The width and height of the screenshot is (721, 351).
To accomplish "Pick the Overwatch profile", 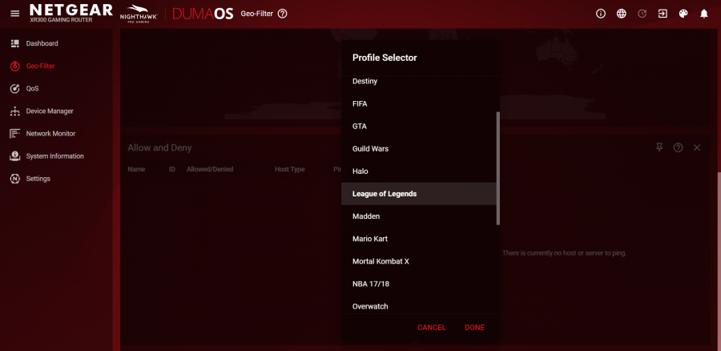I will pyautogui.click(x=419, y=305).
